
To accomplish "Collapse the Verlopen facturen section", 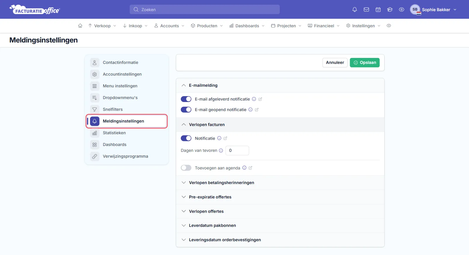I will (x=280, y=125).
